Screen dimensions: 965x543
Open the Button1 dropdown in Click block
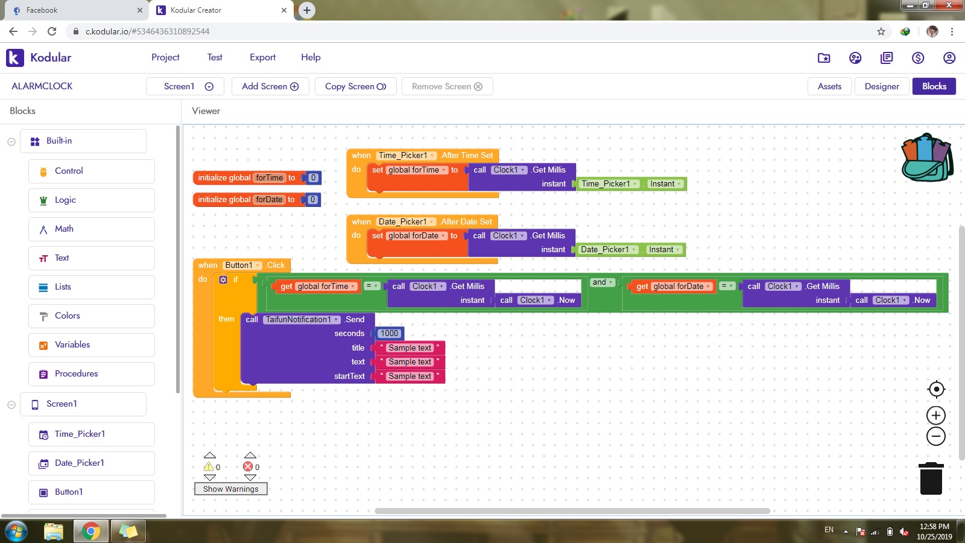(258, 265)
